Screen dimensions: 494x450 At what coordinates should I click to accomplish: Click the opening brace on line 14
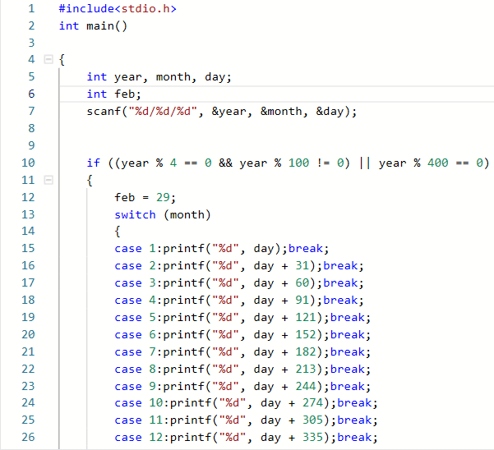click(x=118, y=232)
